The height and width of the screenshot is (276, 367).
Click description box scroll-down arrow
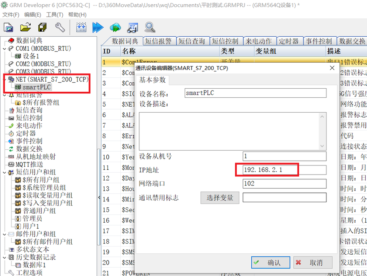[322, 146]
